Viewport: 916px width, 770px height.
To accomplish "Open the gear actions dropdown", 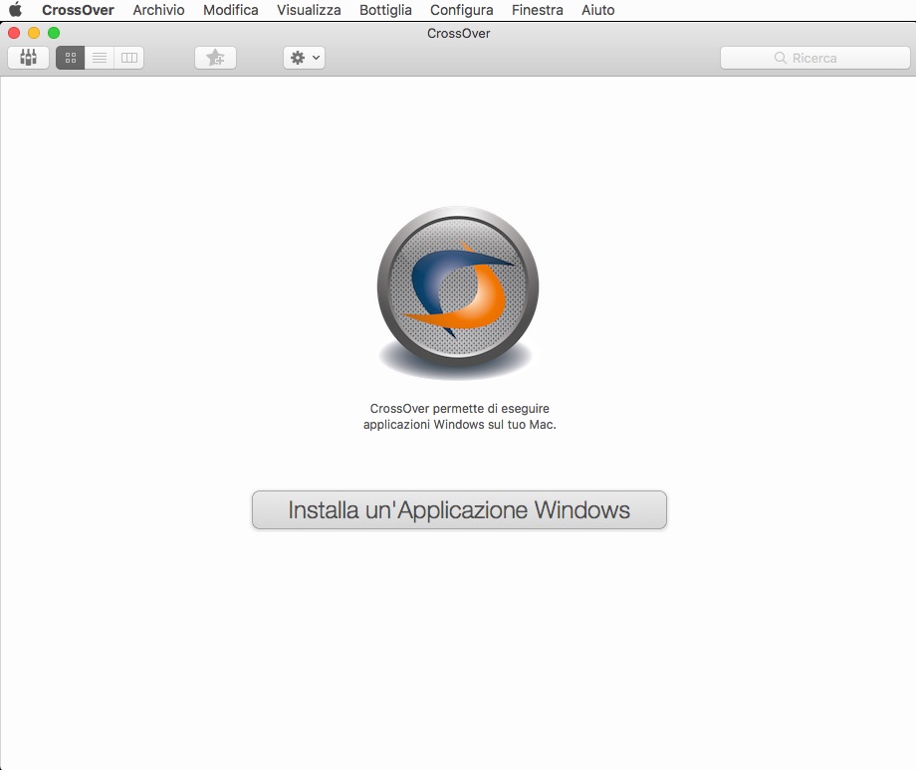I will point(304,58).
